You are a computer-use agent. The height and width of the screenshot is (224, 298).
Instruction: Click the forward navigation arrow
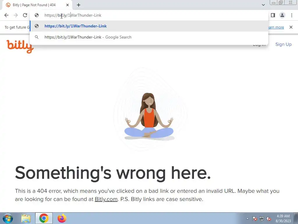click(x=16, y=15)
